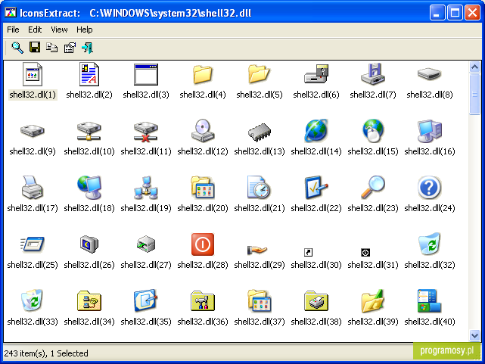
Task: Select the empty recycle bin icon shell32.dll(32)
Action: [x=430, y=244]
